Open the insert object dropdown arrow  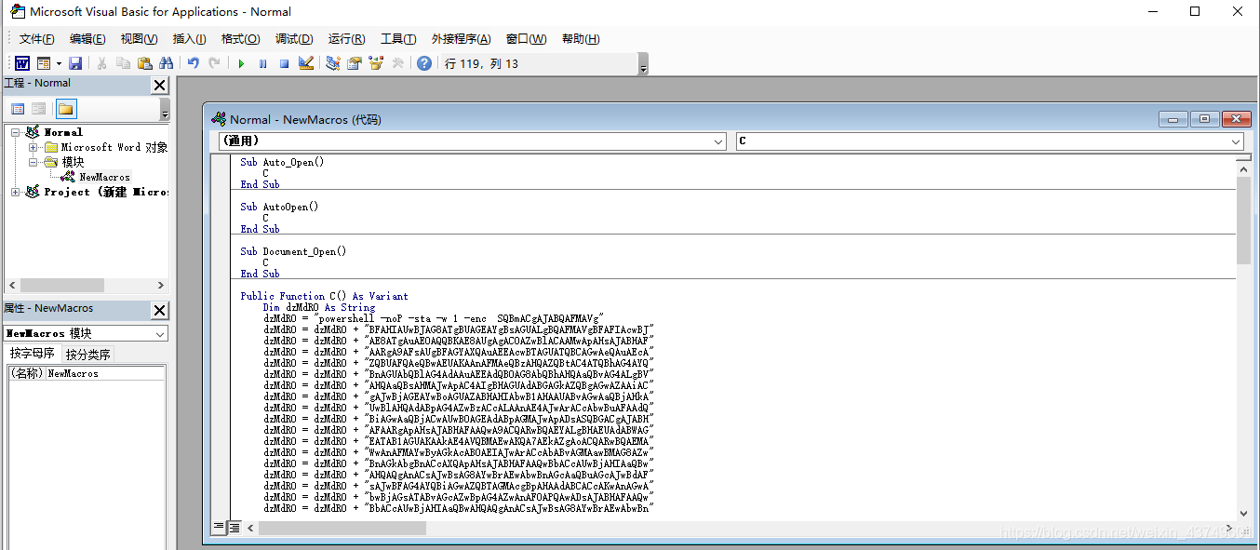point(58,63)
